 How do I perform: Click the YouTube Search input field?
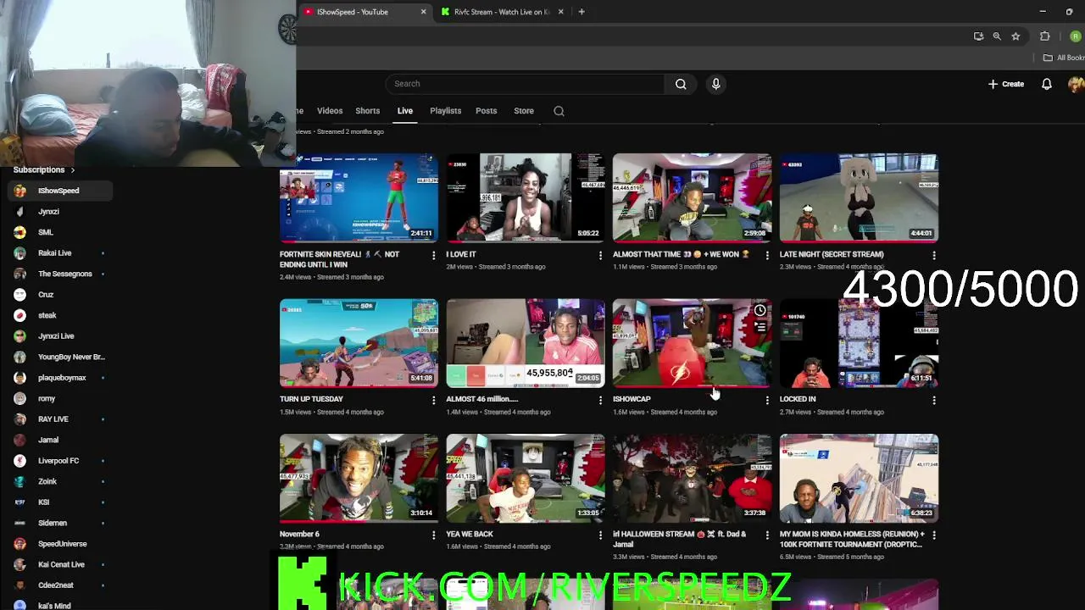pos(526,84)
